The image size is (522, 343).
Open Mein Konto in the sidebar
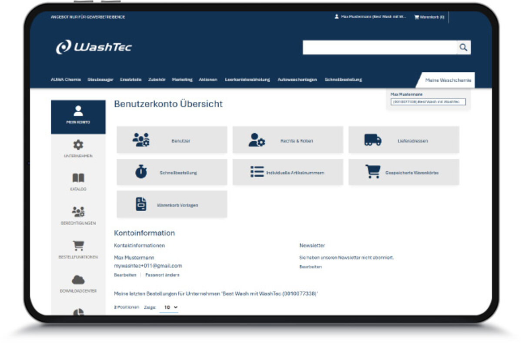point(78,117)
